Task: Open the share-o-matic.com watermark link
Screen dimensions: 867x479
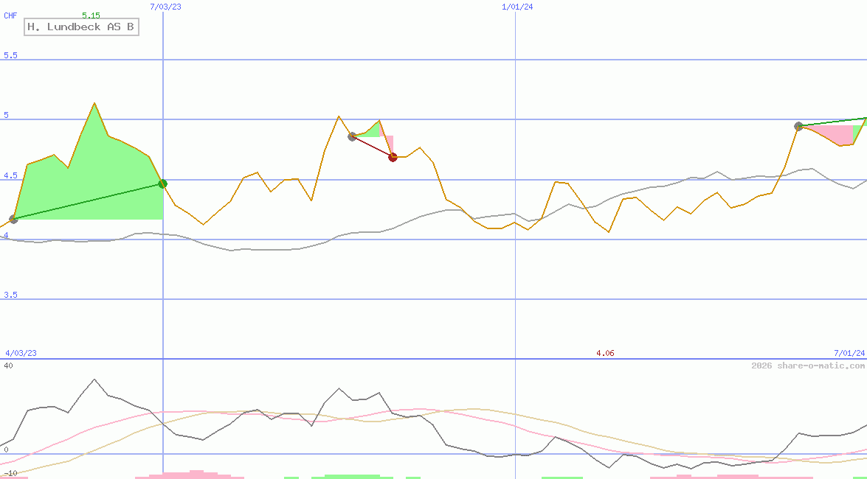Action: (808, 366)
